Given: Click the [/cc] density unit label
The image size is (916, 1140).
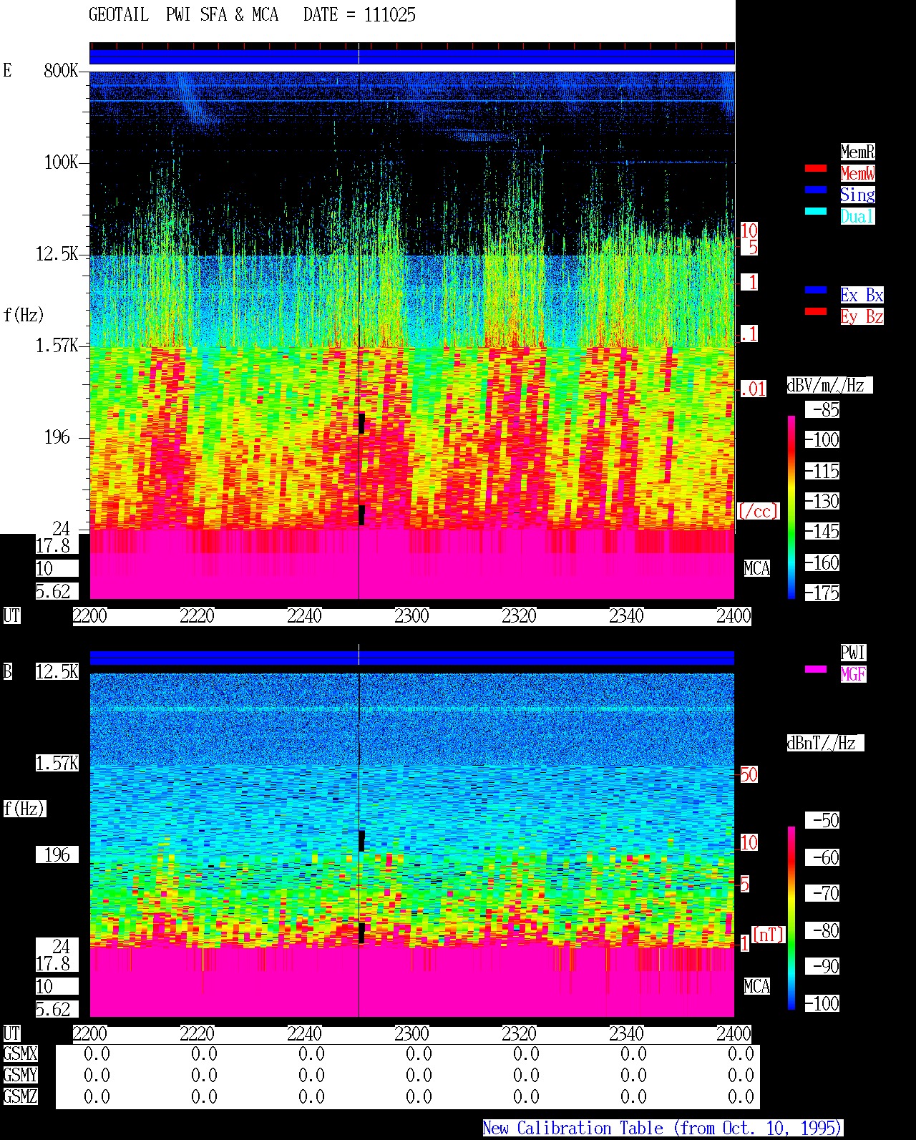Looking at the screenshot, I should coord(758,512).
